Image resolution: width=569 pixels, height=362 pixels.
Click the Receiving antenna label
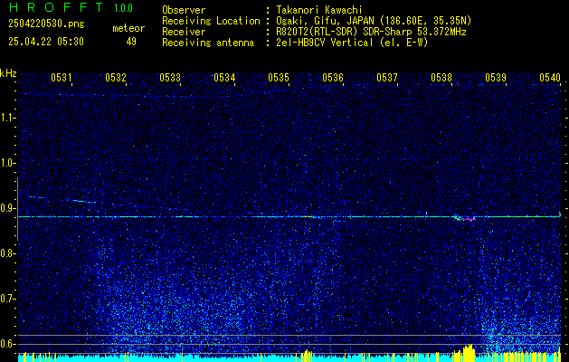tap(208, 43)
